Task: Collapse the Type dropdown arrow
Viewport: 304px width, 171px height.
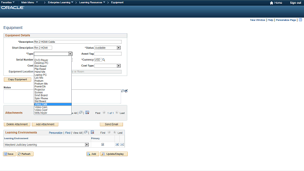Action: [70, 54]
